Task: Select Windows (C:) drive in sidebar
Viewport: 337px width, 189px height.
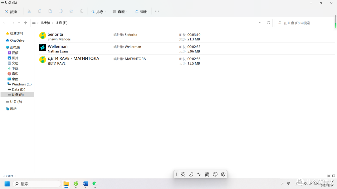Action: (x=19, y=84)
